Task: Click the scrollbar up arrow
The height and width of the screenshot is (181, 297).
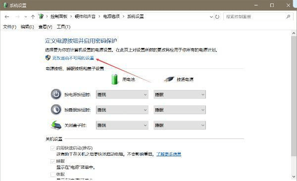Action: point(294,33)
